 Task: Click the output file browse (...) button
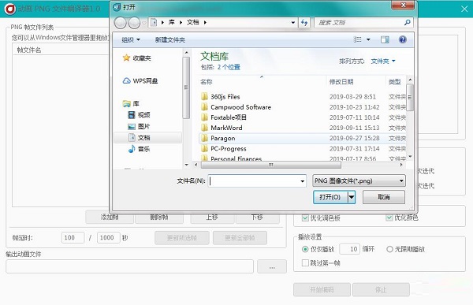tap(272, 266)
